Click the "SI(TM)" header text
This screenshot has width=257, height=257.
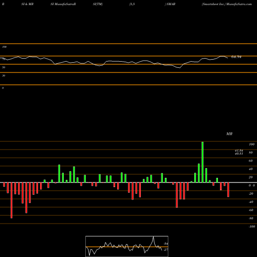click(98, 4)
